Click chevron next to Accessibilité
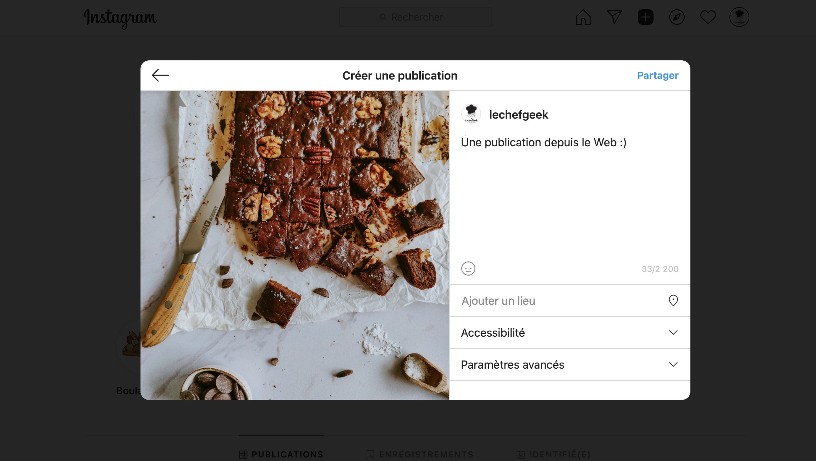Image resolution: width=816 pixels, height=461 pixels. point(673,332)
